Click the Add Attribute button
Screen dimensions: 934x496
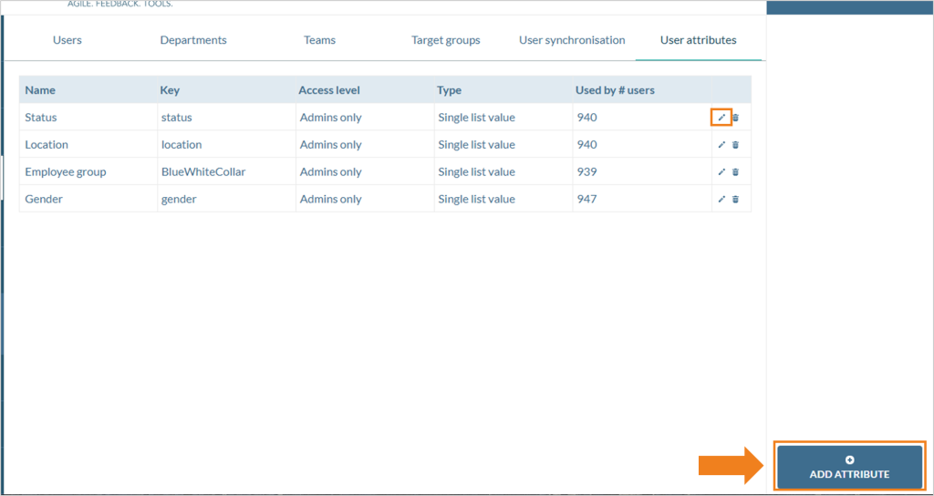coord(849,467)
